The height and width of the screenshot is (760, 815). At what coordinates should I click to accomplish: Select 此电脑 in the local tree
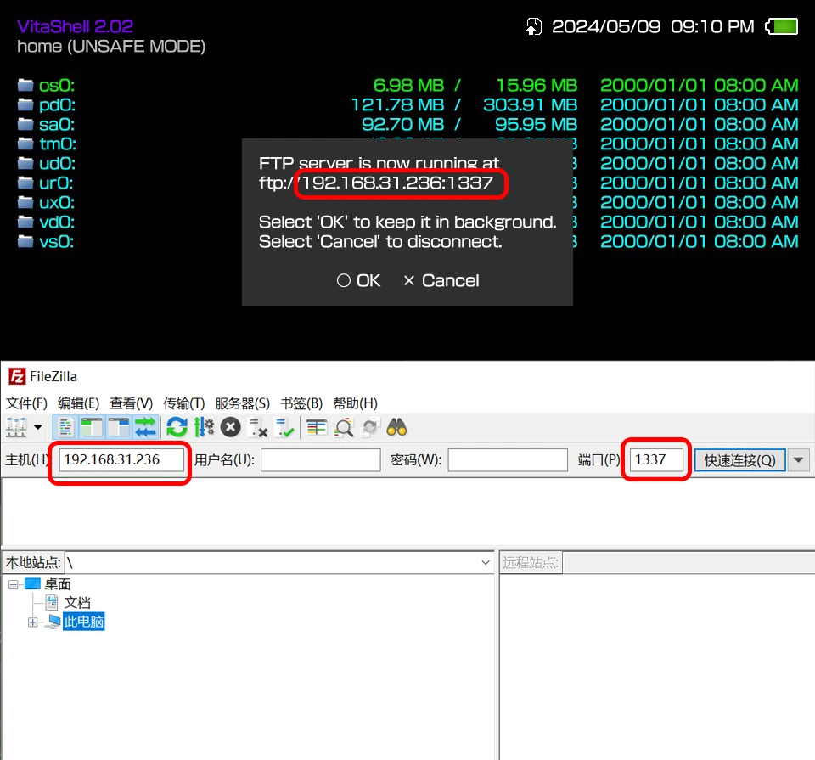[84, 622]
